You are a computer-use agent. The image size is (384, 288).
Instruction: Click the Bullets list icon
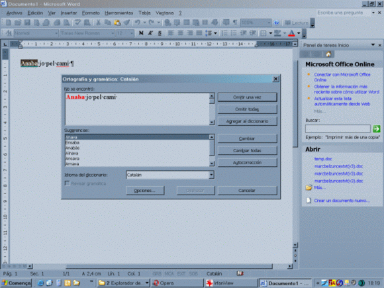(234, 33)
